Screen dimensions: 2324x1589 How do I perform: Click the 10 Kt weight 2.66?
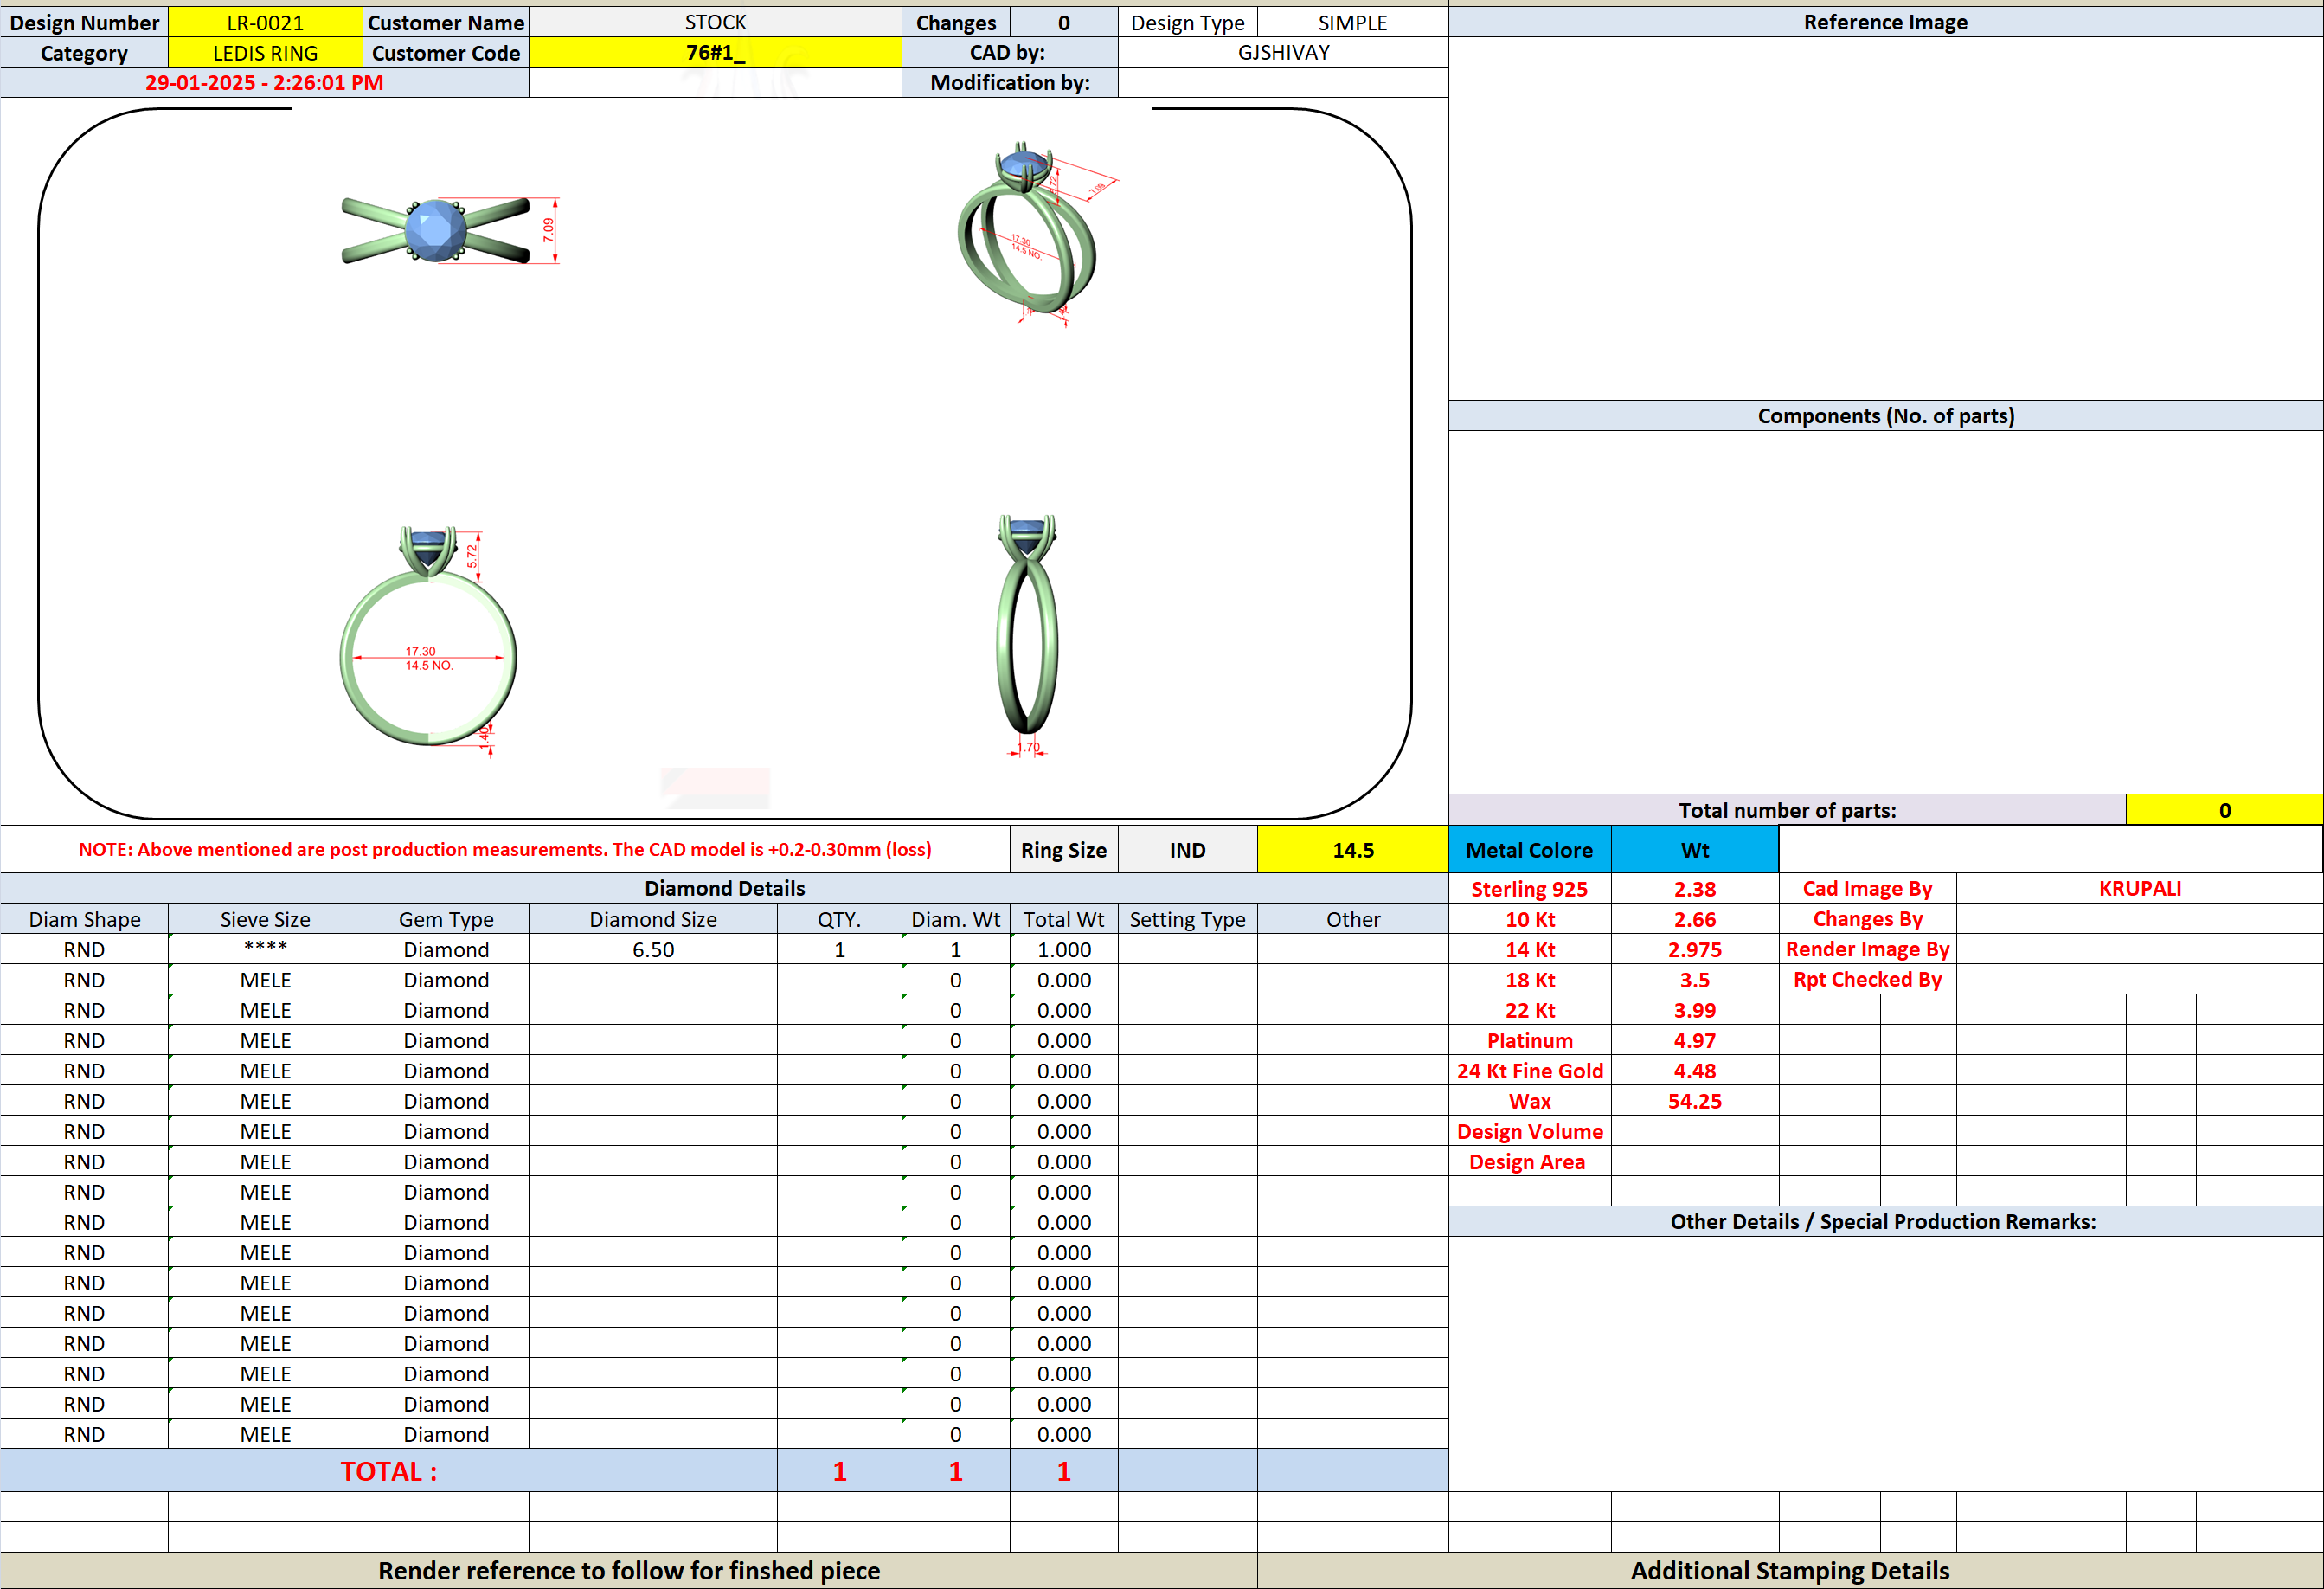[x=1695, y=919]
